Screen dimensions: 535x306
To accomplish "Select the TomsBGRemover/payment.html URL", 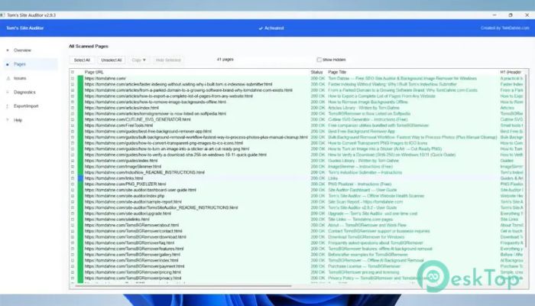I will [135, 266].
